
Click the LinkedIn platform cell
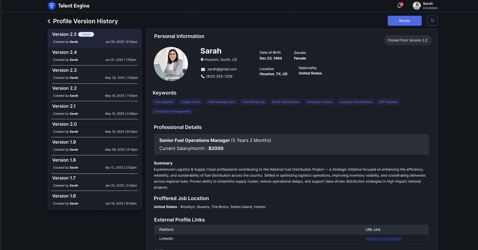pyautogui.click(x=166, y=239)
